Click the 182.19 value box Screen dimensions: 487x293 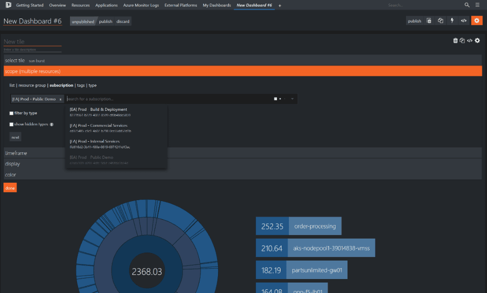(271, 270)
